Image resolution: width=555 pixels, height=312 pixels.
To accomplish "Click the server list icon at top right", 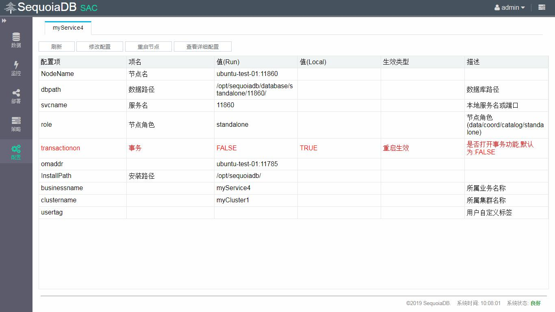I will [x=542, y=7].
